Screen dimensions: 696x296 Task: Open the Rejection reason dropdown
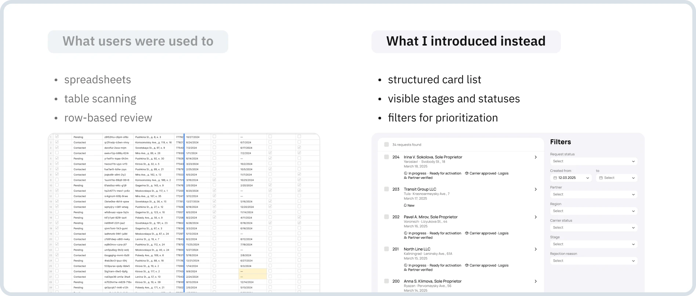point(594,261)
